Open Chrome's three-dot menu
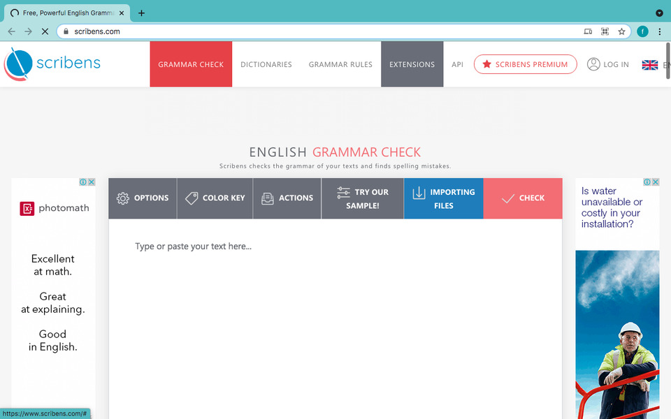Screen dimensions: 671x419 point(659,31)
